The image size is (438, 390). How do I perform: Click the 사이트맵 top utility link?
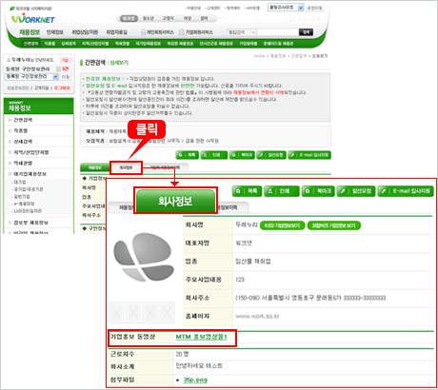252,9
